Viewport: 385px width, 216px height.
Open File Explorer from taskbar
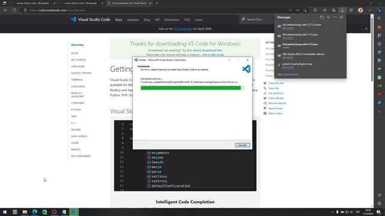coord(25,212)
